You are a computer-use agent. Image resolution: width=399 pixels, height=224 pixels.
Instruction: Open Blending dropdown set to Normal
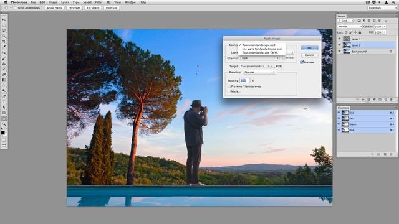259,72
